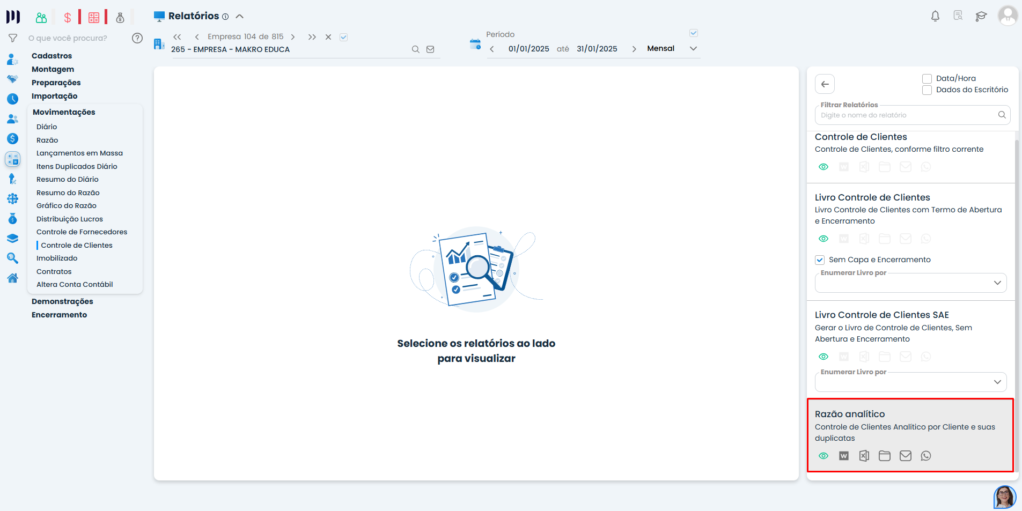
Task: Enable the Dados do Escritório checkbox
Action: [x=927, y=90]
